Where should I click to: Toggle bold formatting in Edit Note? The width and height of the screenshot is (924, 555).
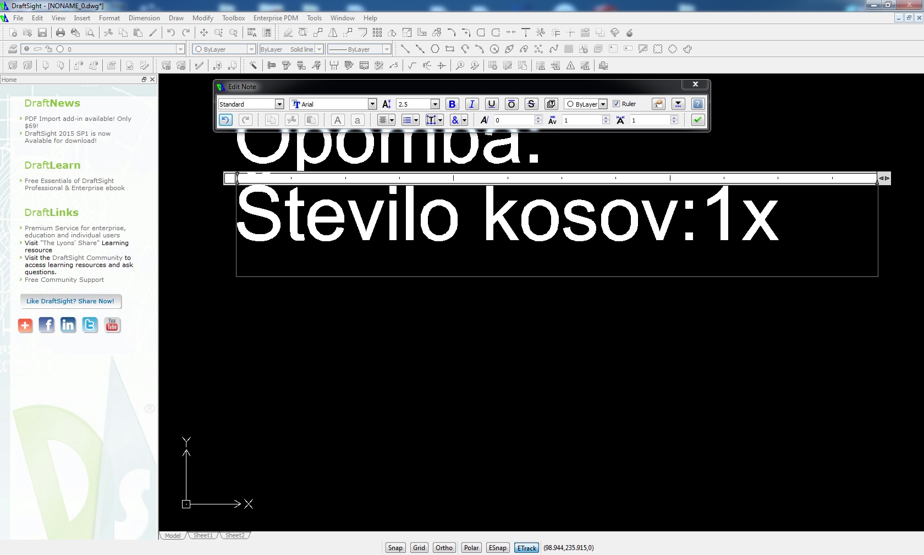tap(452, 104)
